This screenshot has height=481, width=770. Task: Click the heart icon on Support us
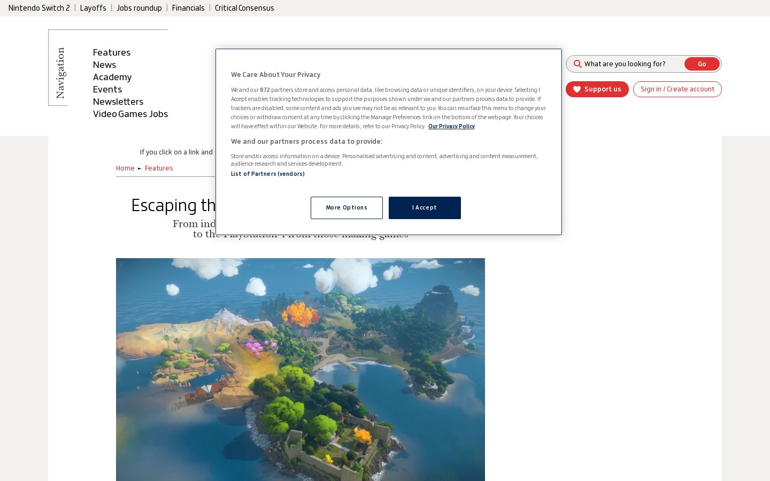pos(577,89)
